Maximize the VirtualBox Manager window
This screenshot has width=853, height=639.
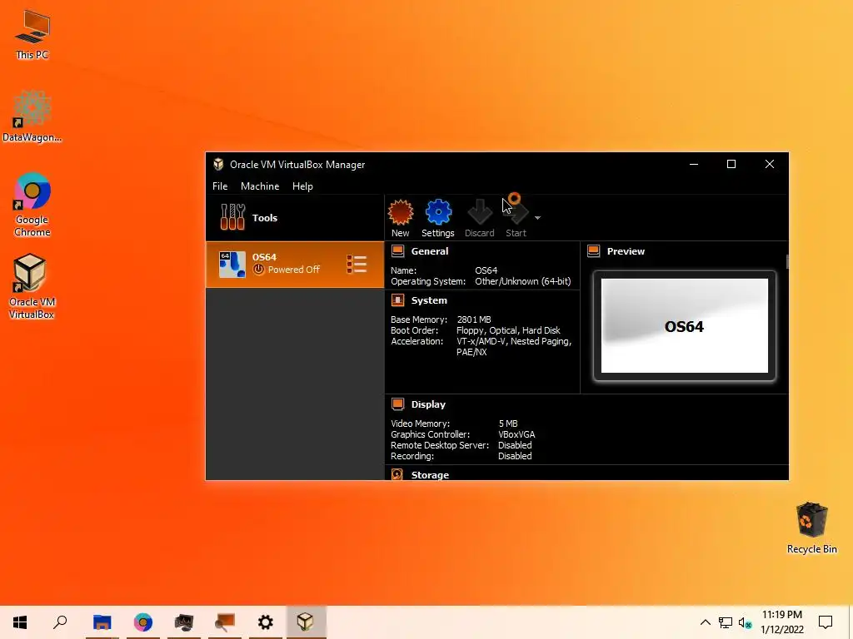(x=731, y=164)
